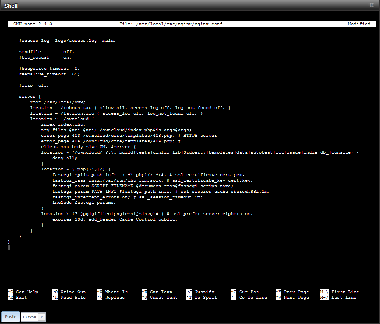This screenshot has height=324, width=380.
Task: Click the error_page 404 line
Action: (x=111, y=141)
